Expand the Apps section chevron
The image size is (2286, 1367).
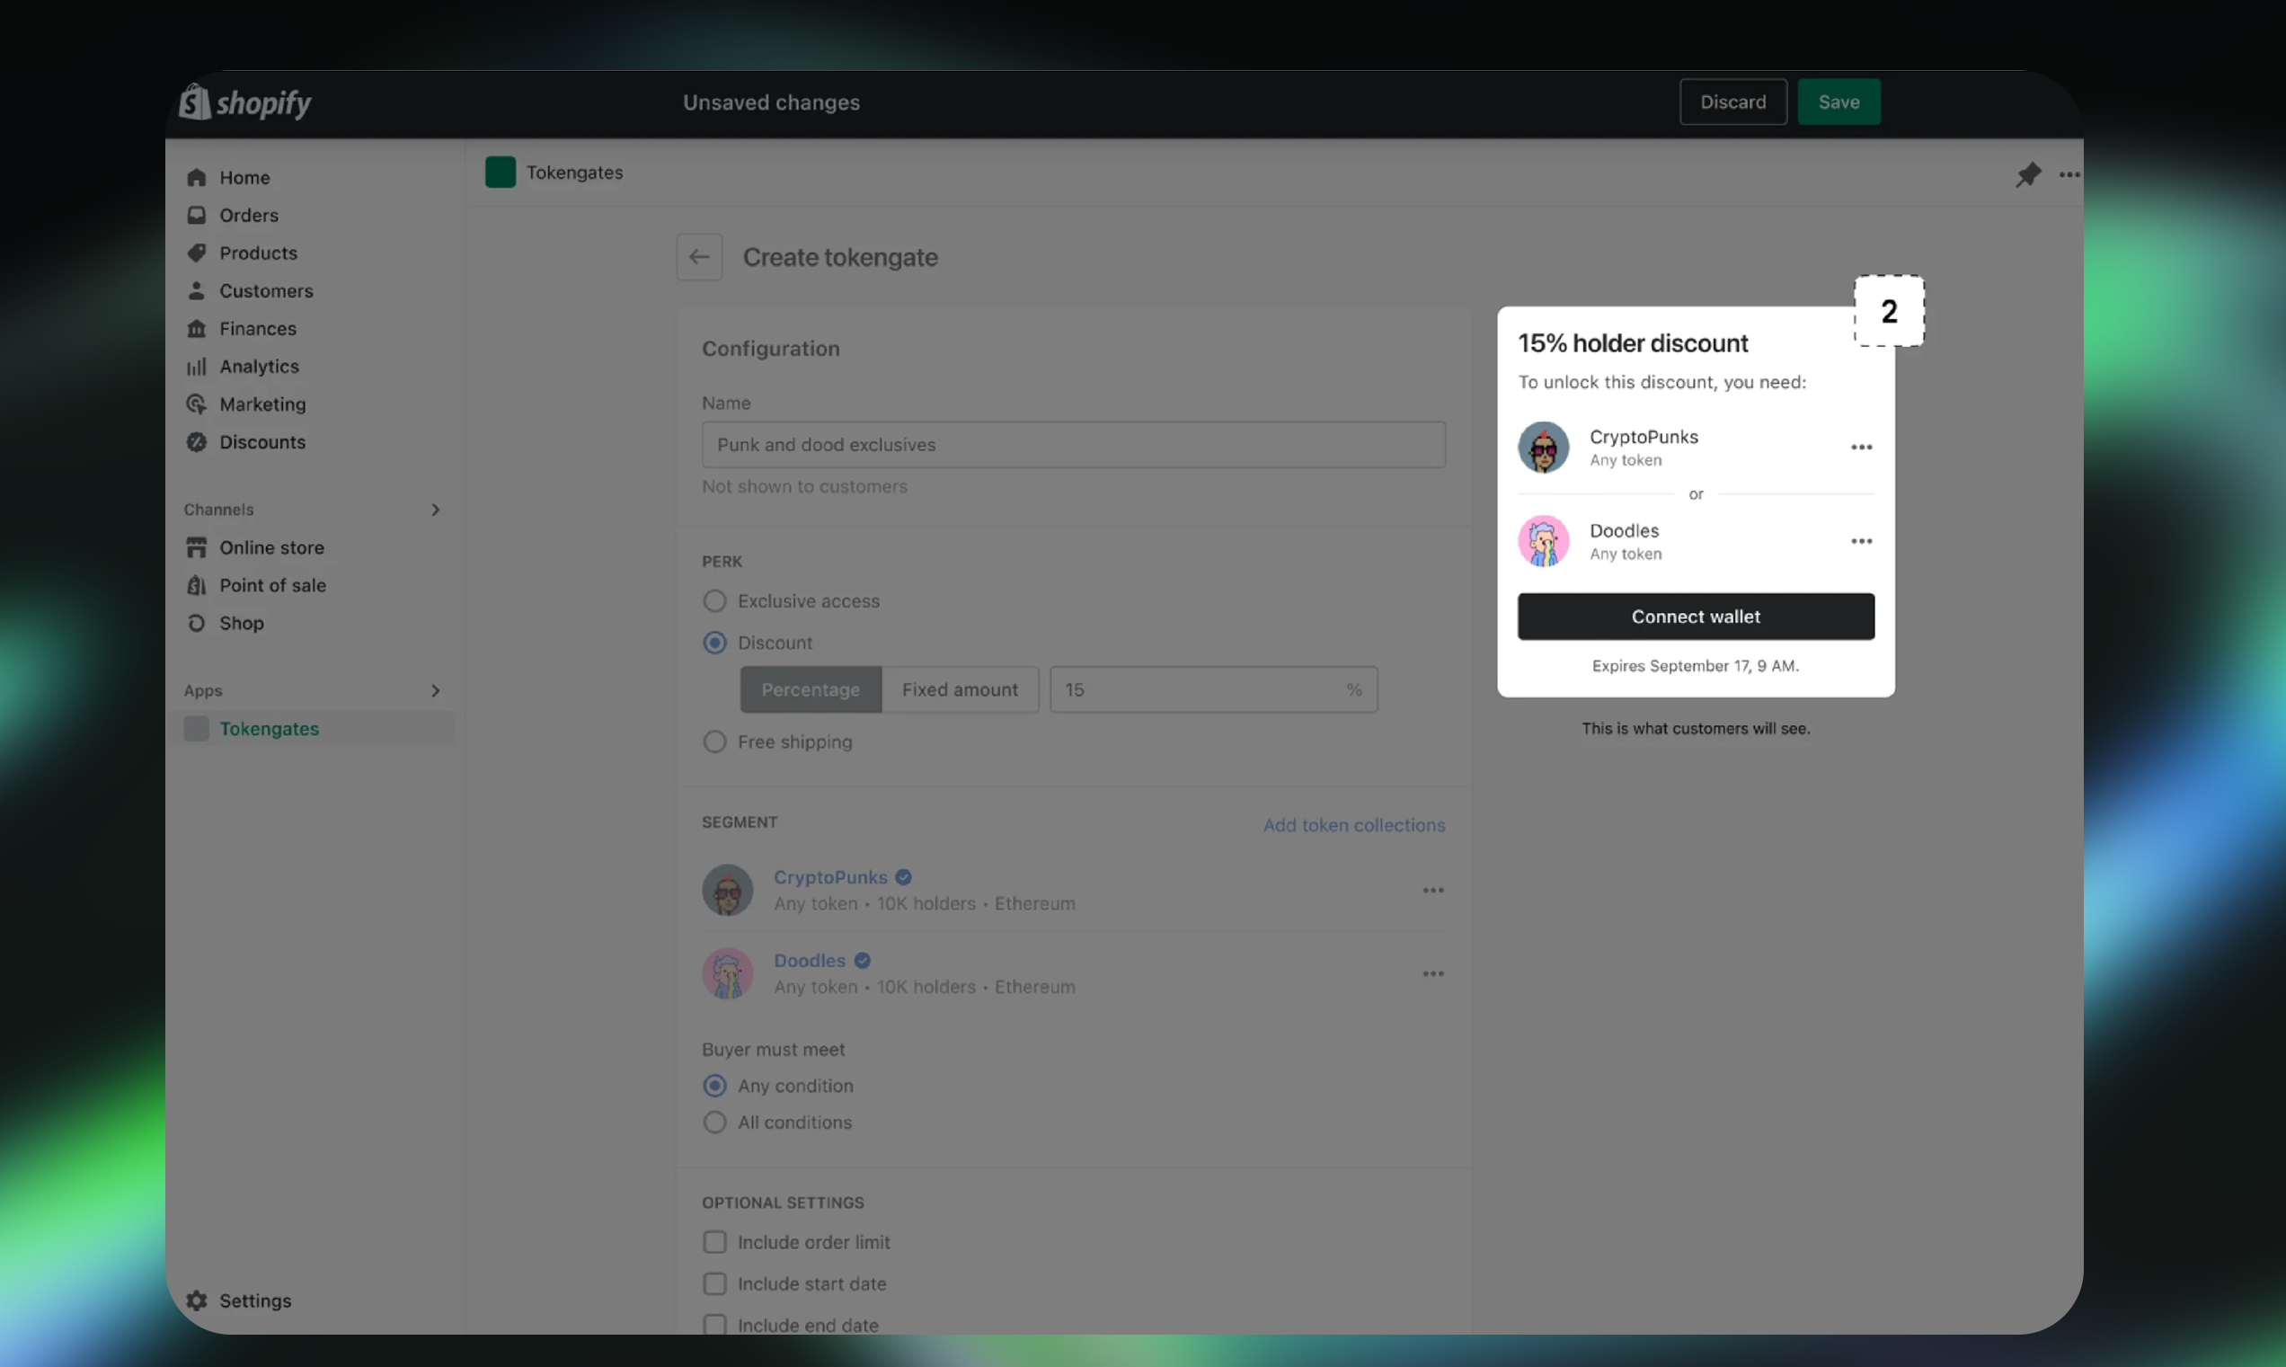[436, 690]
